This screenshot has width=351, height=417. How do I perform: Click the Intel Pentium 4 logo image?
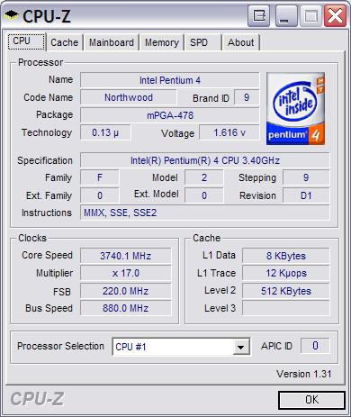tap(295, 109)
